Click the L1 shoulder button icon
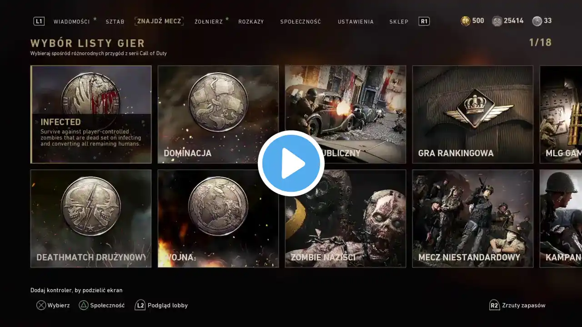The width and height of the screenshot is (582, 327). [39, 21]
